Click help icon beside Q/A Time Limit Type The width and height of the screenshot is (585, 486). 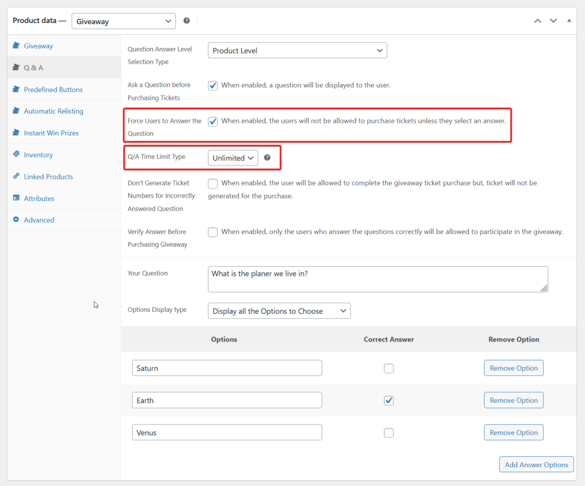coord(267,158)
